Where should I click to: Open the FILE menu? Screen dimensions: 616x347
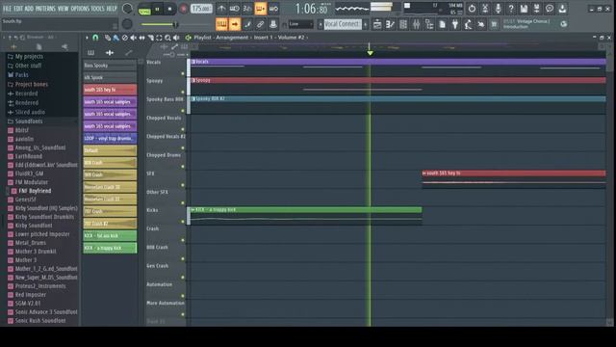pos(7,9)
